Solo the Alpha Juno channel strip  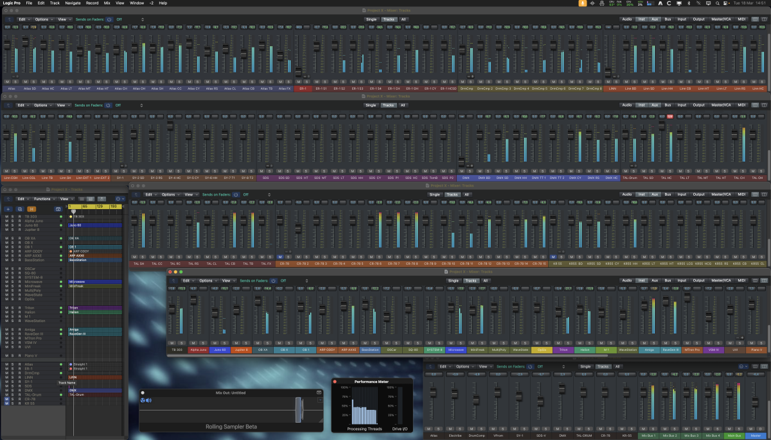click(x=203, y=343)
